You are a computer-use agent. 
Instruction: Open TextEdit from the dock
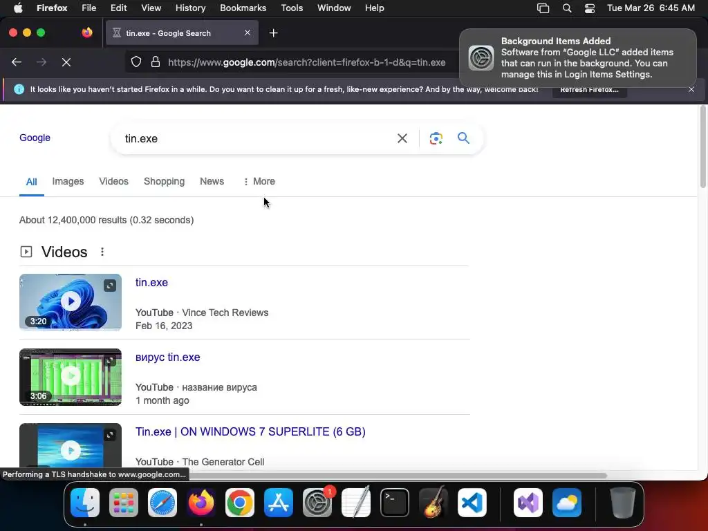point(356,503)
